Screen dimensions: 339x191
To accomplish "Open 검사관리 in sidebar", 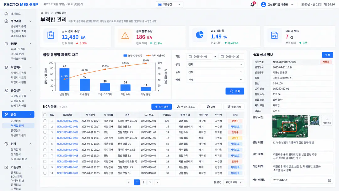I will [16, 121].
